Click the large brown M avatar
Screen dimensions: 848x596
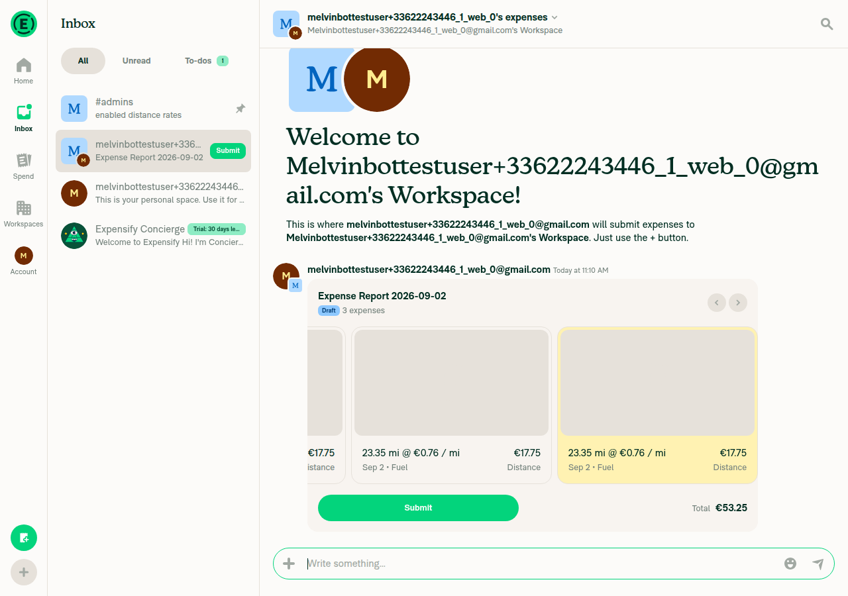tap(377, 79)
